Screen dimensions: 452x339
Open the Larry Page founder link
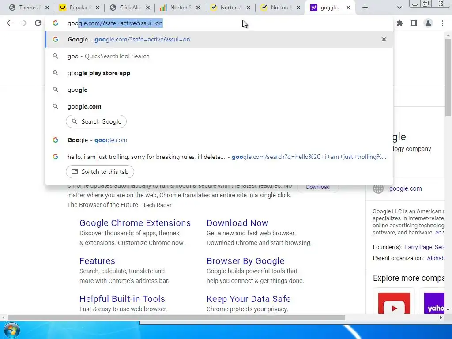(x=418, y=247)
